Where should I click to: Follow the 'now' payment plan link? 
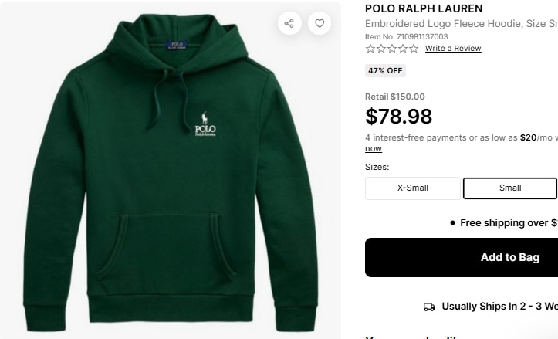pyautogui.click(x=374, y=148)
